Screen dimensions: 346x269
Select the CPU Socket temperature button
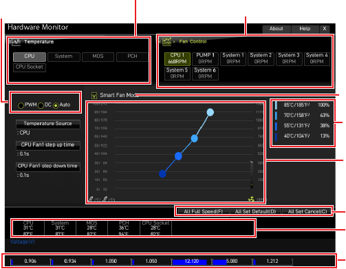coord(30,67)
